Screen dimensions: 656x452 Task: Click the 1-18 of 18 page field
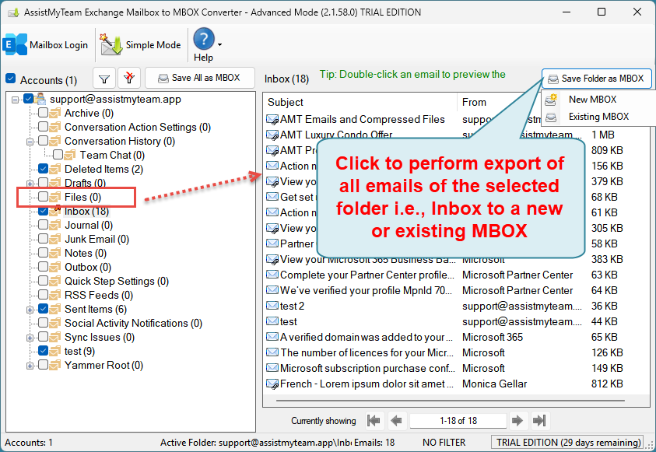click(x=458, y=420)
